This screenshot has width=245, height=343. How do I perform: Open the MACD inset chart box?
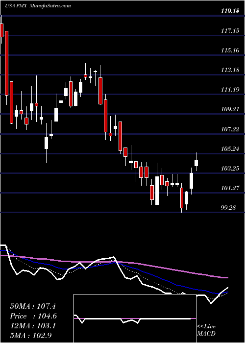(135, 318)
